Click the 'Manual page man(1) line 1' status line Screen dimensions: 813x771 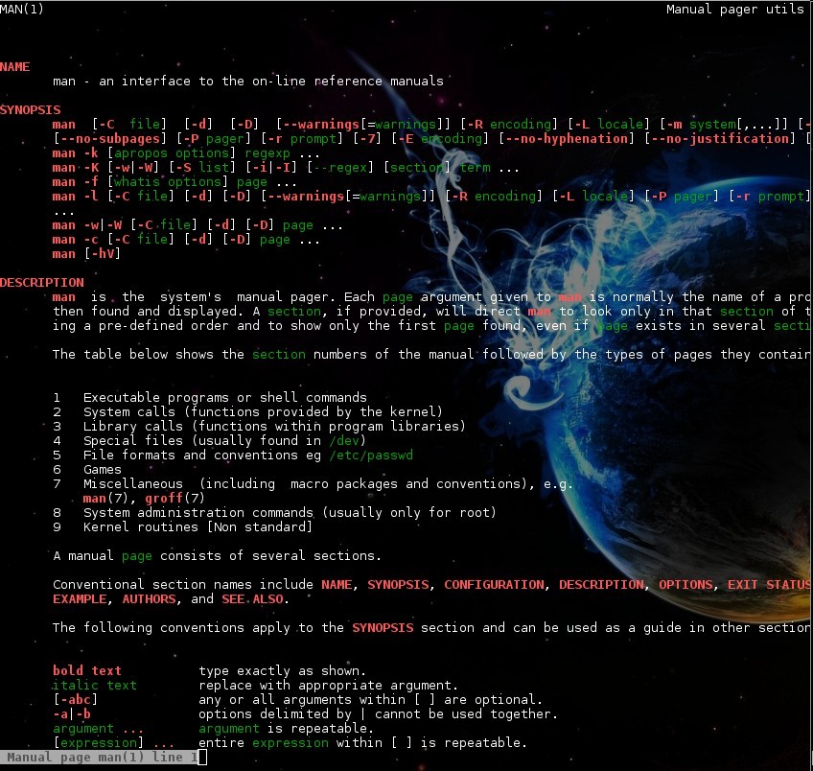coord(99,758)
